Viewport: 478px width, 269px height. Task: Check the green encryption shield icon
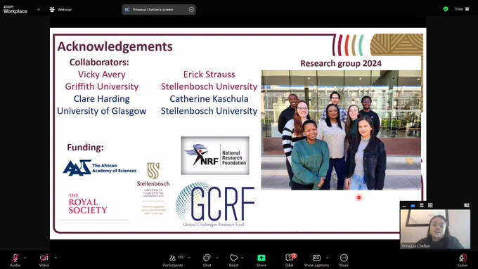[446, 9]
